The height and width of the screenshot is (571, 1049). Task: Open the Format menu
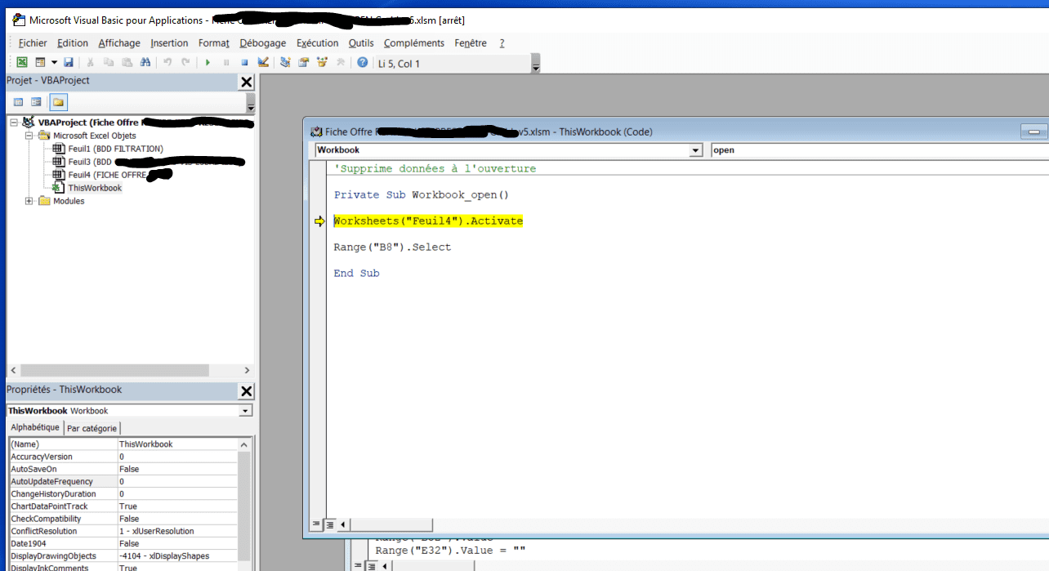tap(214, 43)
